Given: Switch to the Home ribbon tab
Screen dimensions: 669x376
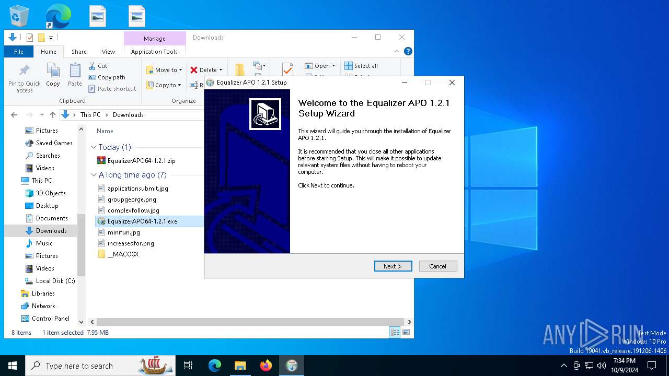Looking at the screenshot, I should (x=49, y=52).
